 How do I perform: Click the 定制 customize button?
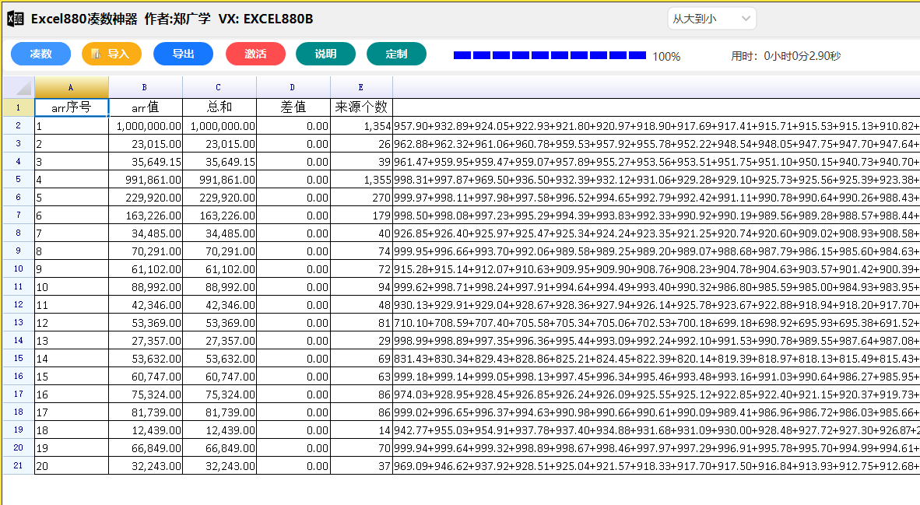[x=396, y=54]
